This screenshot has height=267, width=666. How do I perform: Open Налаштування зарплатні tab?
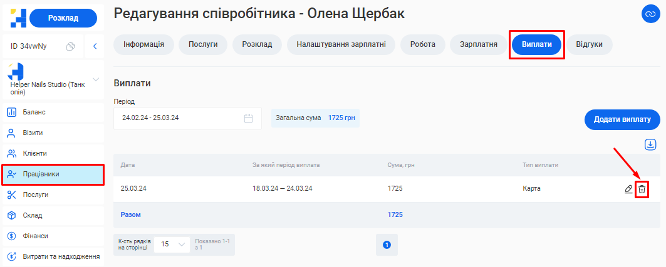pos(341,44)
